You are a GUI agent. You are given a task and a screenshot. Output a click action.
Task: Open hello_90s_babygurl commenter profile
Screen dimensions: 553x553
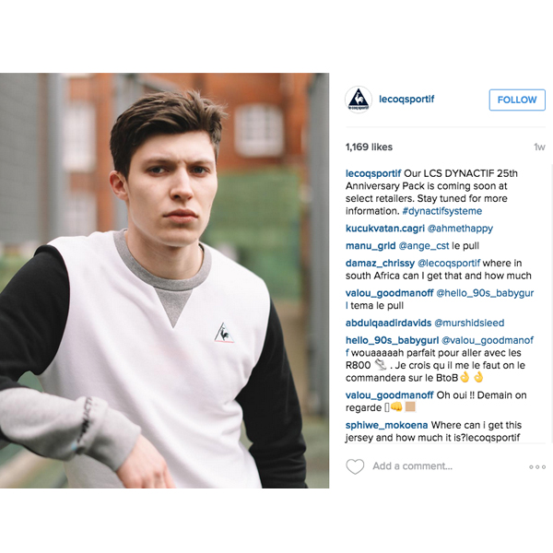click(392, 340)
